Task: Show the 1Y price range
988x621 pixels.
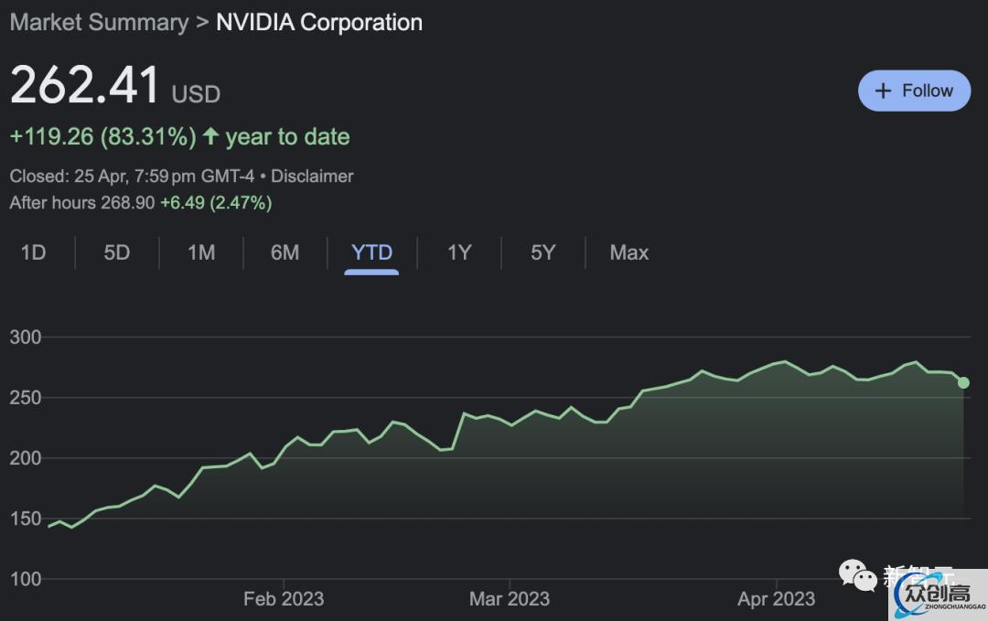Action: 459,252
